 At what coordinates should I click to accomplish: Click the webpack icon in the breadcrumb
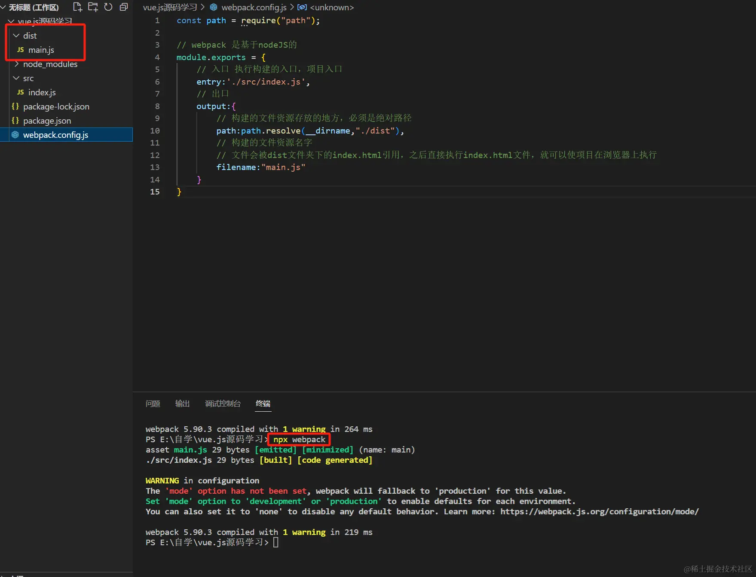click(x=214, y=7)
